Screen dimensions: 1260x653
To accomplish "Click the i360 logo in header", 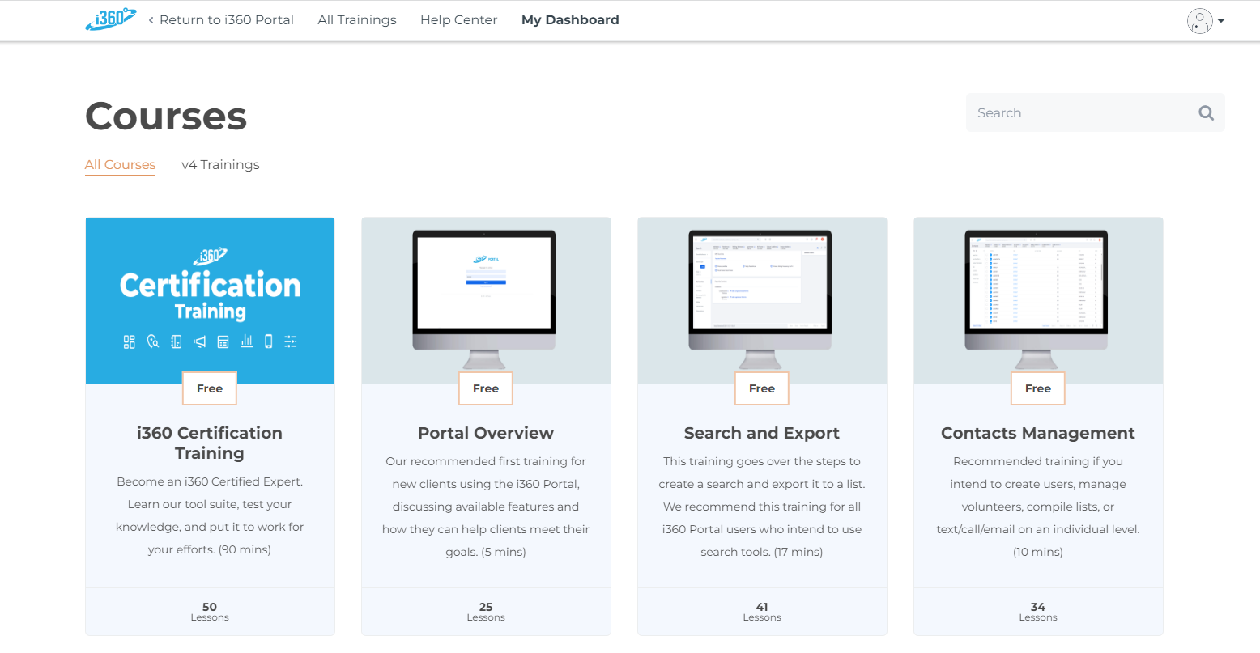I will click(x=110, y=19).
